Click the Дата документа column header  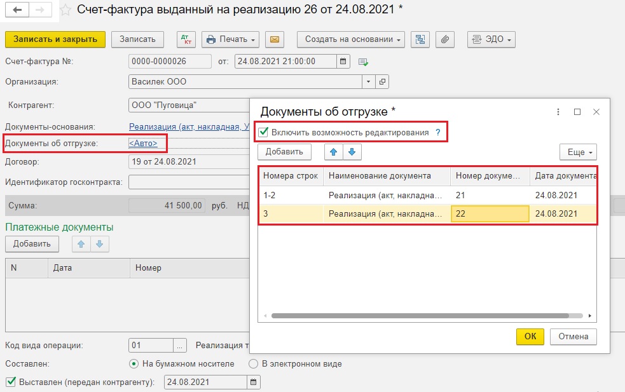click(x=563, y=176)
